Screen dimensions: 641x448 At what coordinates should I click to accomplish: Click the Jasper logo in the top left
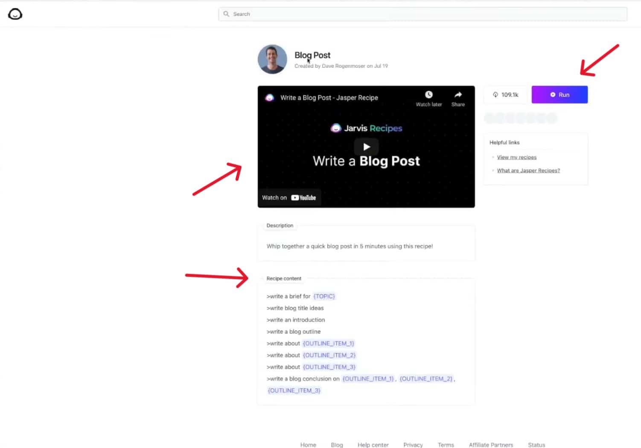pos(15,14)
